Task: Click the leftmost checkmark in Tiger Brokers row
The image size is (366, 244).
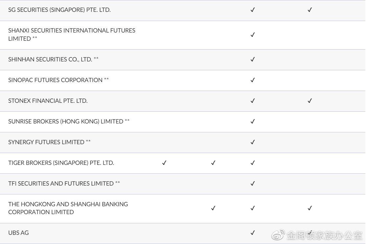Action: pos(164,163)
